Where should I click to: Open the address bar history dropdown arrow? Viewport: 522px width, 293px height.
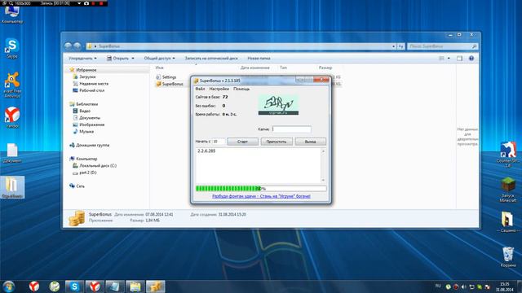(x=393, y=46)
